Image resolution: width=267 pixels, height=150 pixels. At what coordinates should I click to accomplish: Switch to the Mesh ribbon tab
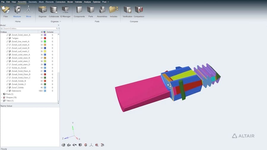point(41,2)
